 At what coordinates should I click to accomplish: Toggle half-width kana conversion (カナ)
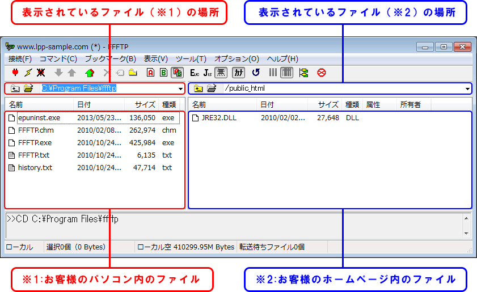(238, 73)
